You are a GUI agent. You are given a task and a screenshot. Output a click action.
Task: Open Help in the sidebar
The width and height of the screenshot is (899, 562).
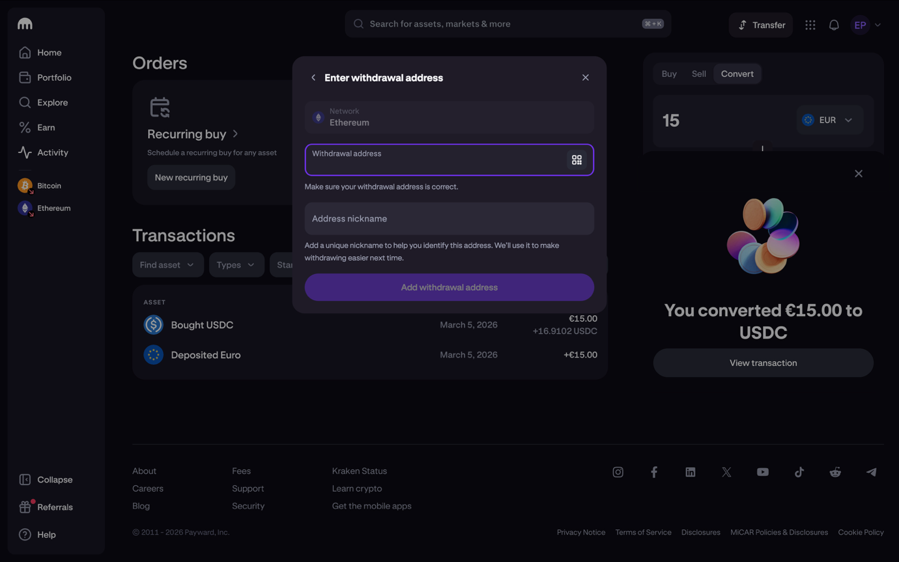pyautogui.click(x=38, y=535)
